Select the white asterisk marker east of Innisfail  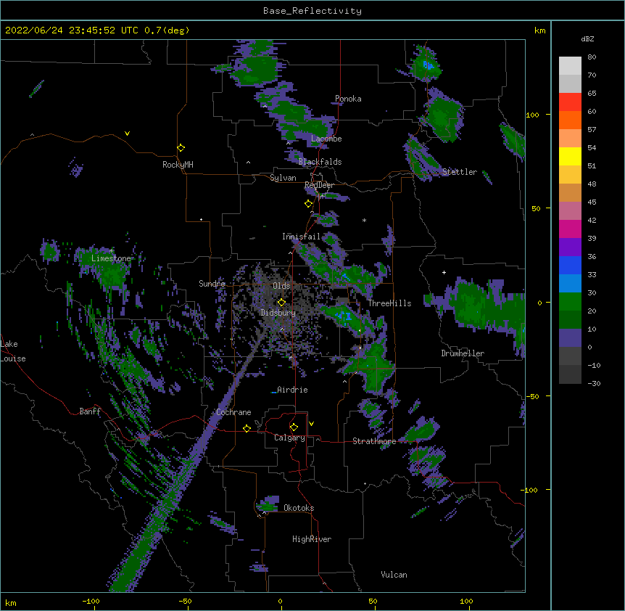(364, 220)
